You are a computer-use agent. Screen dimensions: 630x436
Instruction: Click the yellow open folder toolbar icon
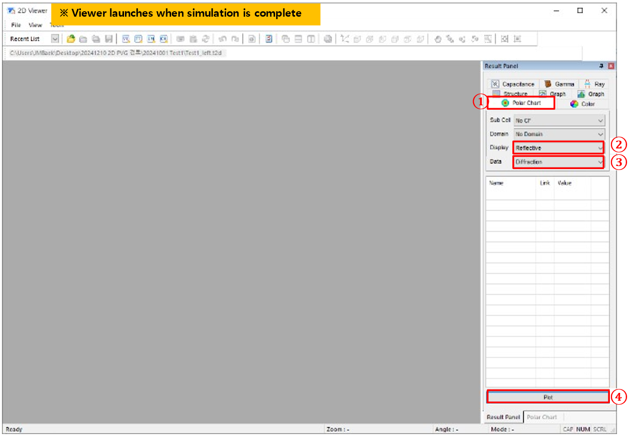(71, 39)
